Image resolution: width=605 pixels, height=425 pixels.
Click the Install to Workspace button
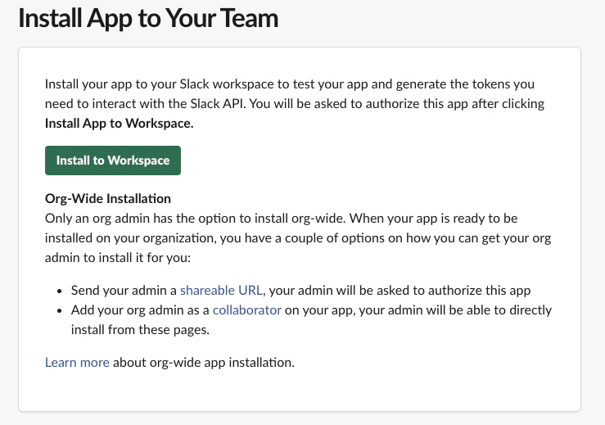click(113, 161)
